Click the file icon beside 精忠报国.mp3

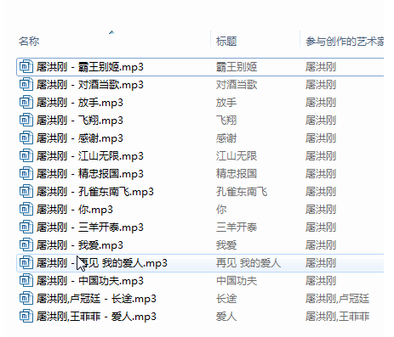[x=26, y=174]
